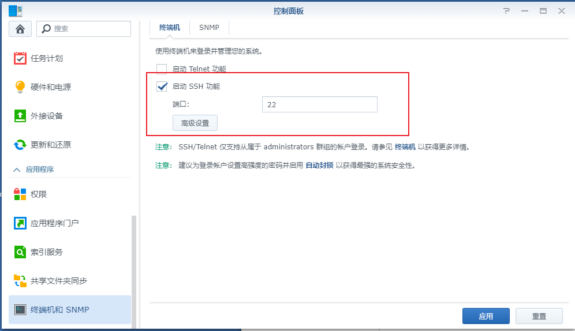575x331 pixels.
Task: Click the 启动 Telnet 功能 label text
Action: [x=199, y=69]
